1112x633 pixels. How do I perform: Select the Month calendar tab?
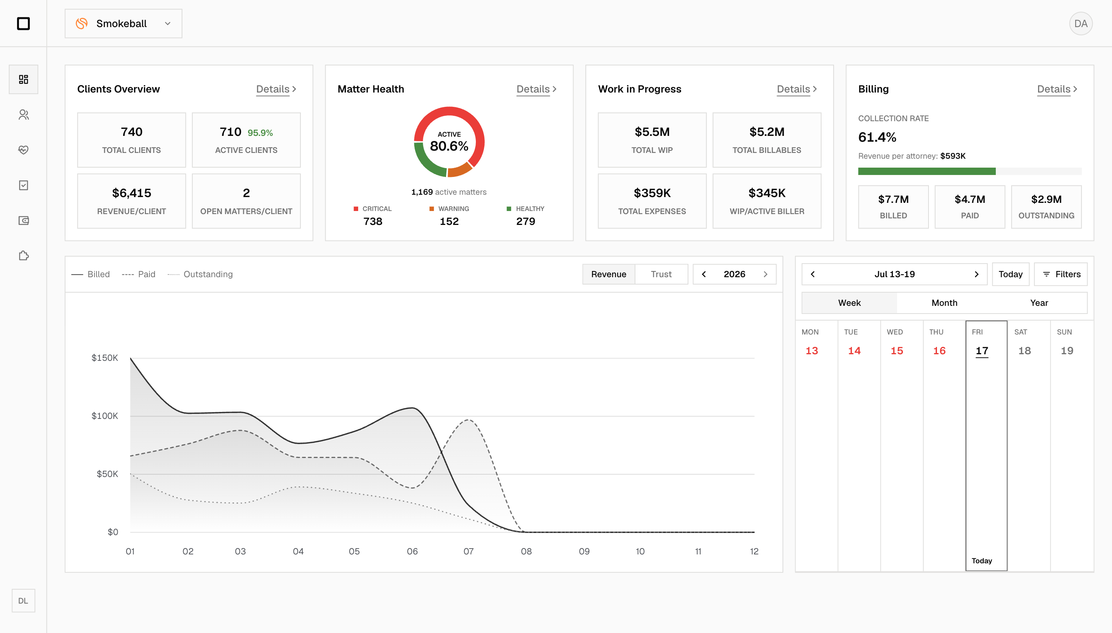[944, 303]
